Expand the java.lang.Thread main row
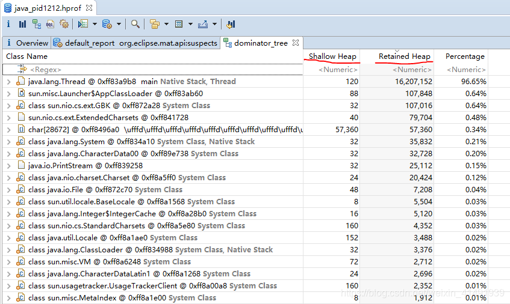This screenshot has width=510, height=304. [x=9, y=82]
